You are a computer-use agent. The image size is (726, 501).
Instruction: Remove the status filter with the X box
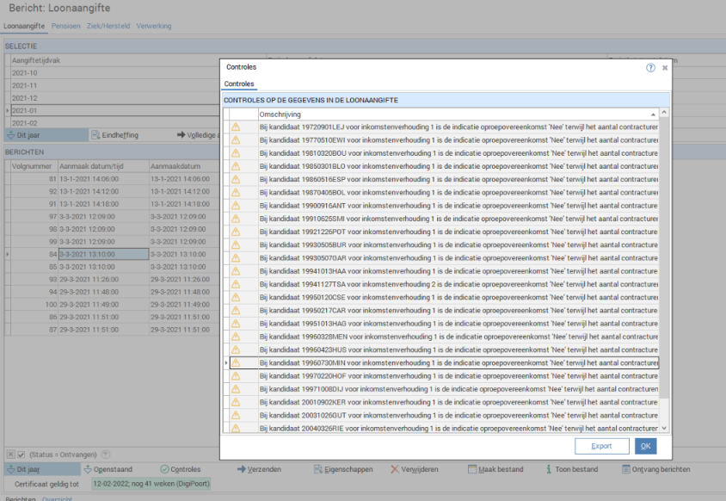tap(9, 455)
